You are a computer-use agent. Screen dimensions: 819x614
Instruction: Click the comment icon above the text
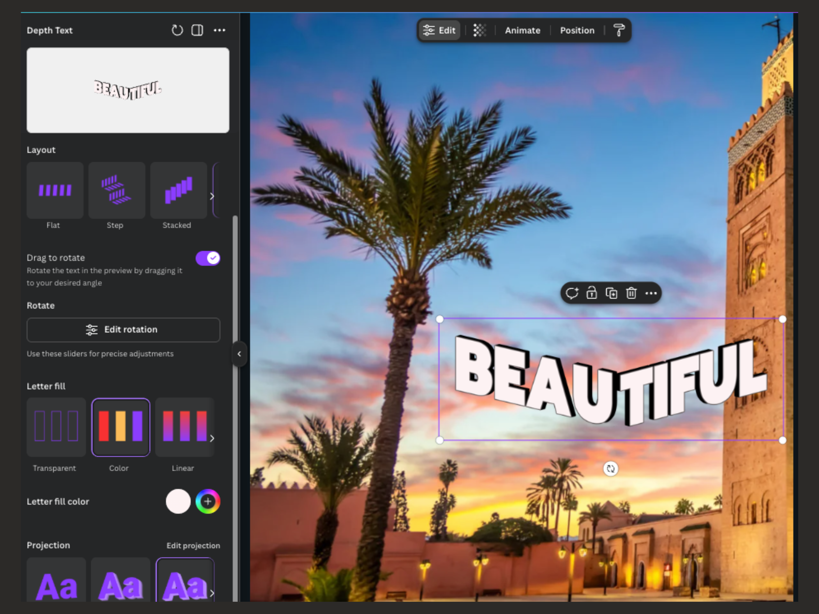coord(572,293)
